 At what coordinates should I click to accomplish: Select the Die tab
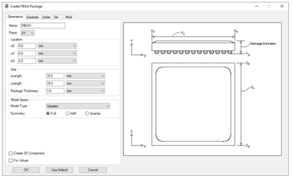pyautogui.click(x=56, y=17)
